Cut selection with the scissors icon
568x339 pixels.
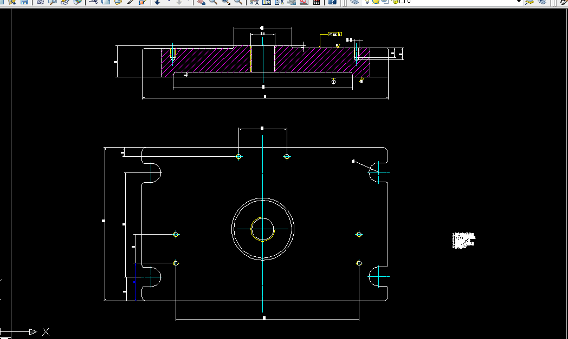pyautogui.click(x=93, y=2)
